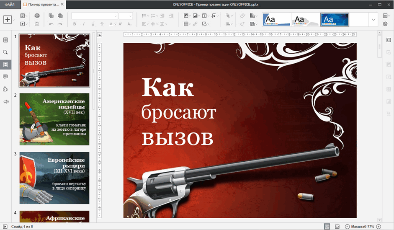Click the Advanced Settings gear icon
This screenshot has width=394, height=230.
click(x=385, y=24)
